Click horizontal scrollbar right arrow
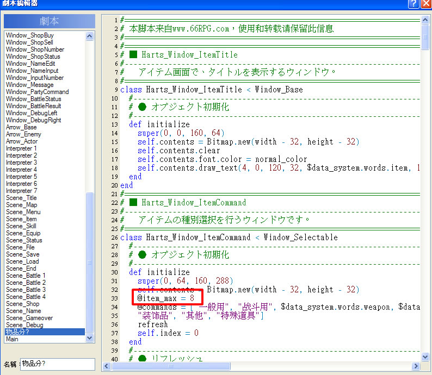432x375 pixels. pyautogui.click(x=416, y=366)
